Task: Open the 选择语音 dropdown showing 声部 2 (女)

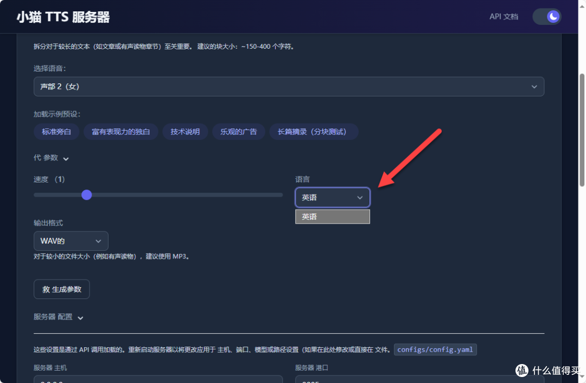Action: 289,87
